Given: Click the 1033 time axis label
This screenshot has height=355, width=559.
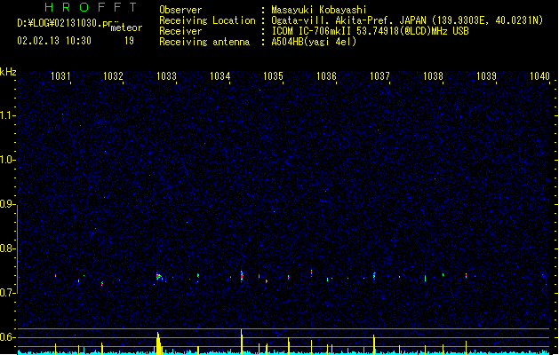Looking at the screenshot, I should tap(166, 75).
